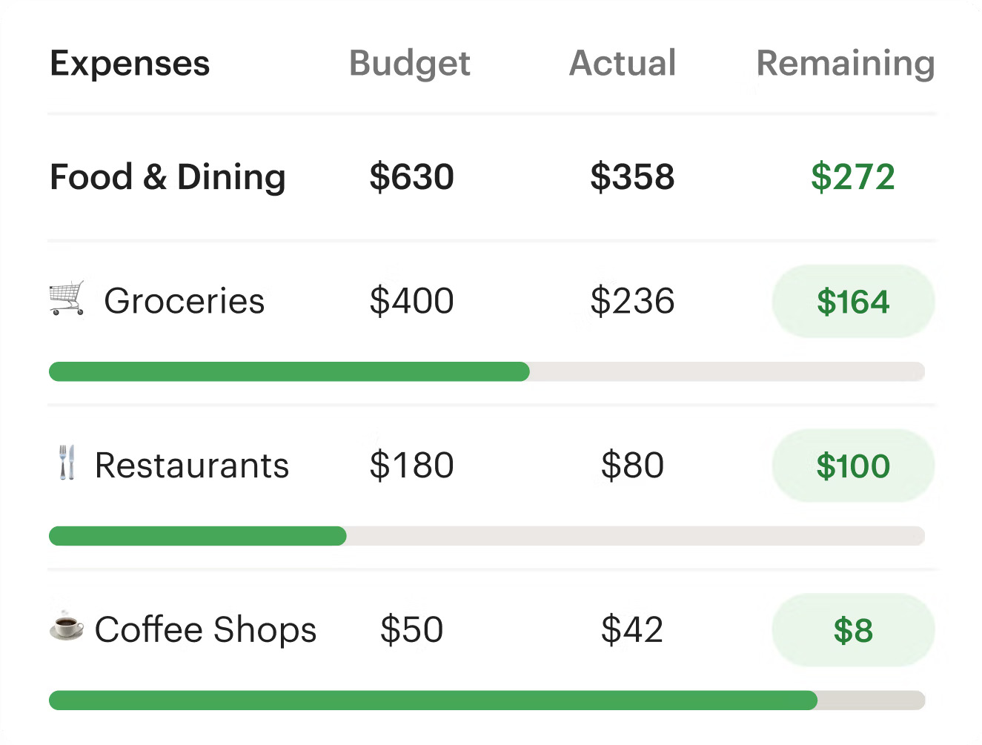Image resolution: width=982 pixels, height=745 pixels.
Task: Click the Remaining column header
Action: pyautogui.click(x=845, y=64)
